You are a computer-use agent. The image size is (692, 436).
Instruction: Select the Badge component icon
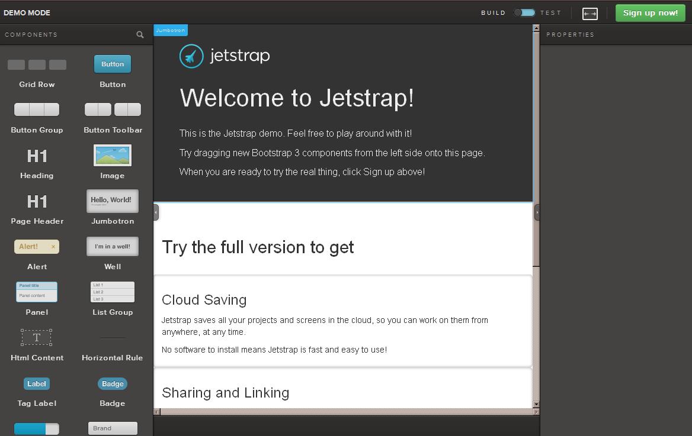(x=113, y=383)
